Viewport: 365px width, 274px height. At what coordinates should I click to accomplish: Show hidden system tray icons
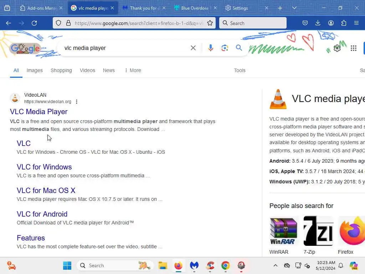tap(276, 265)
